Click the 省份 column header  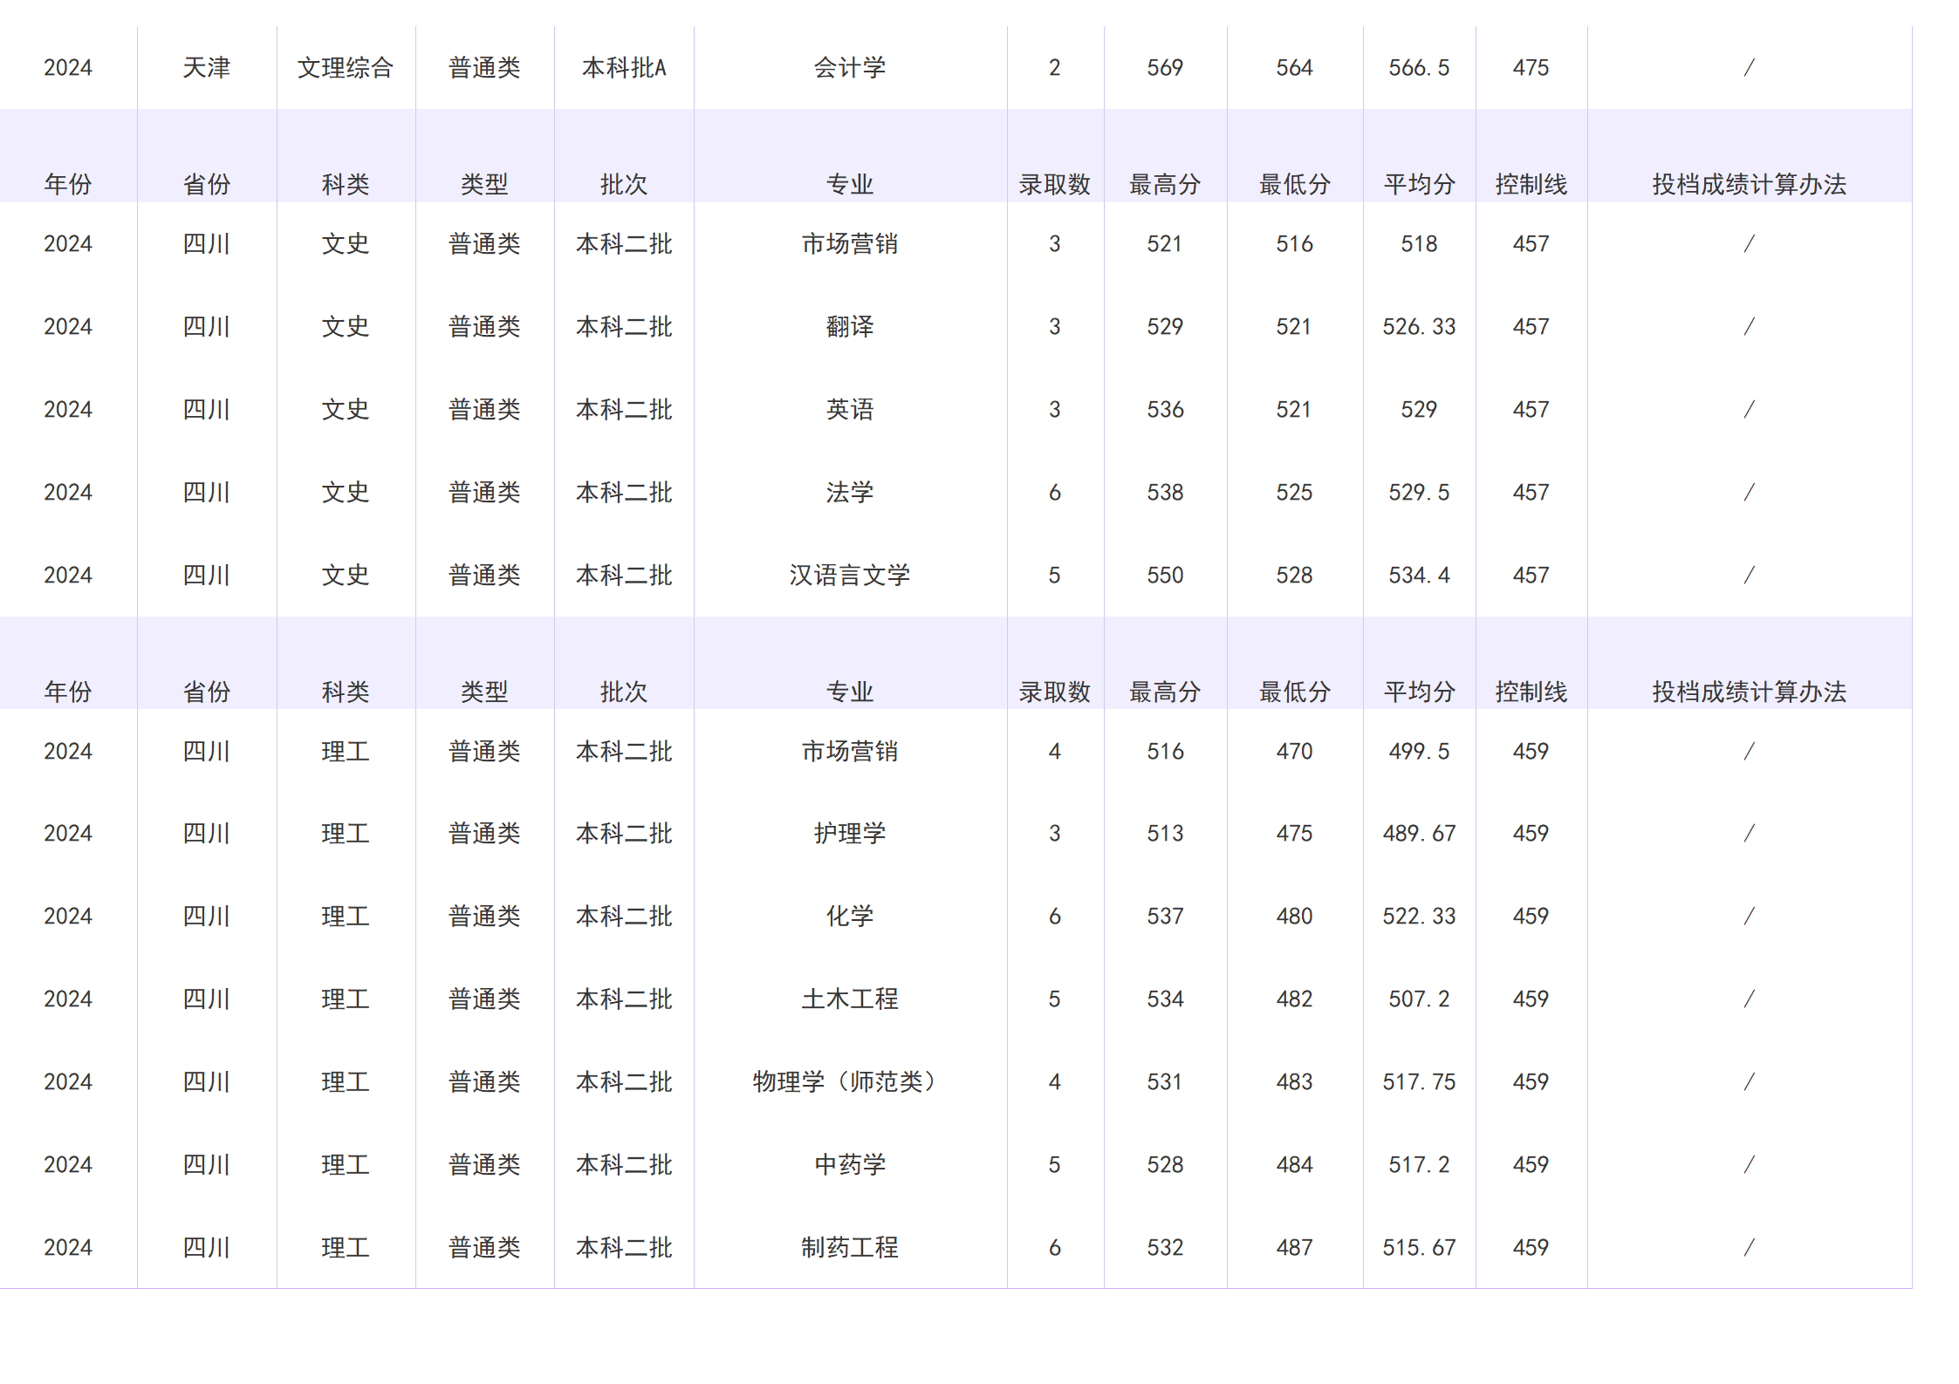tap(207, 183)
